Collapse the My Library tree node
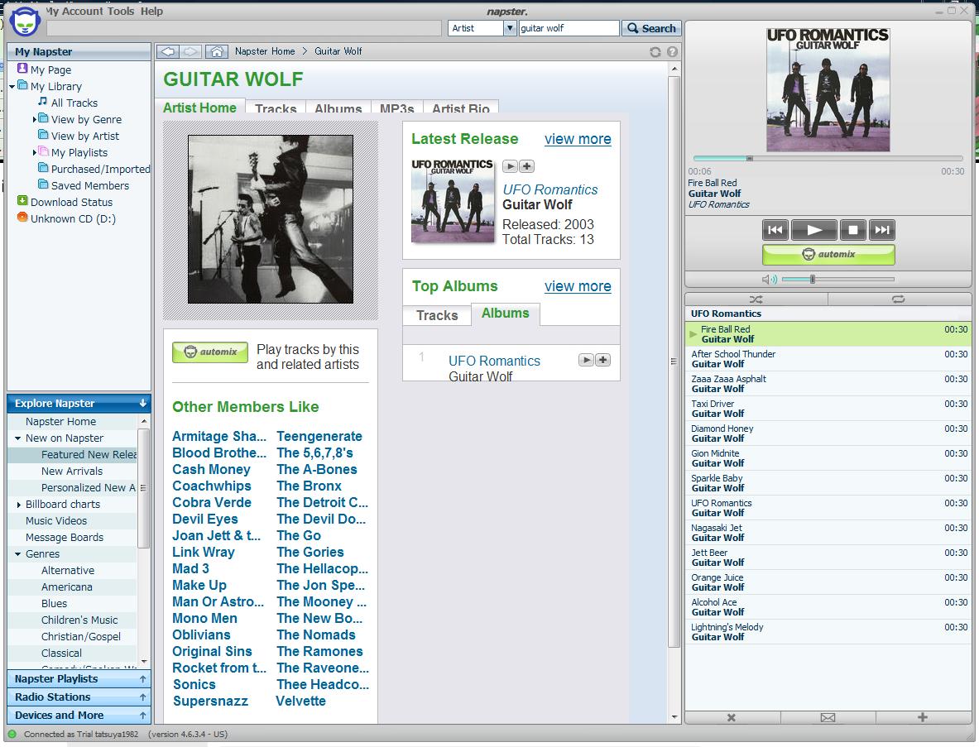 click(x=12, y=87)
